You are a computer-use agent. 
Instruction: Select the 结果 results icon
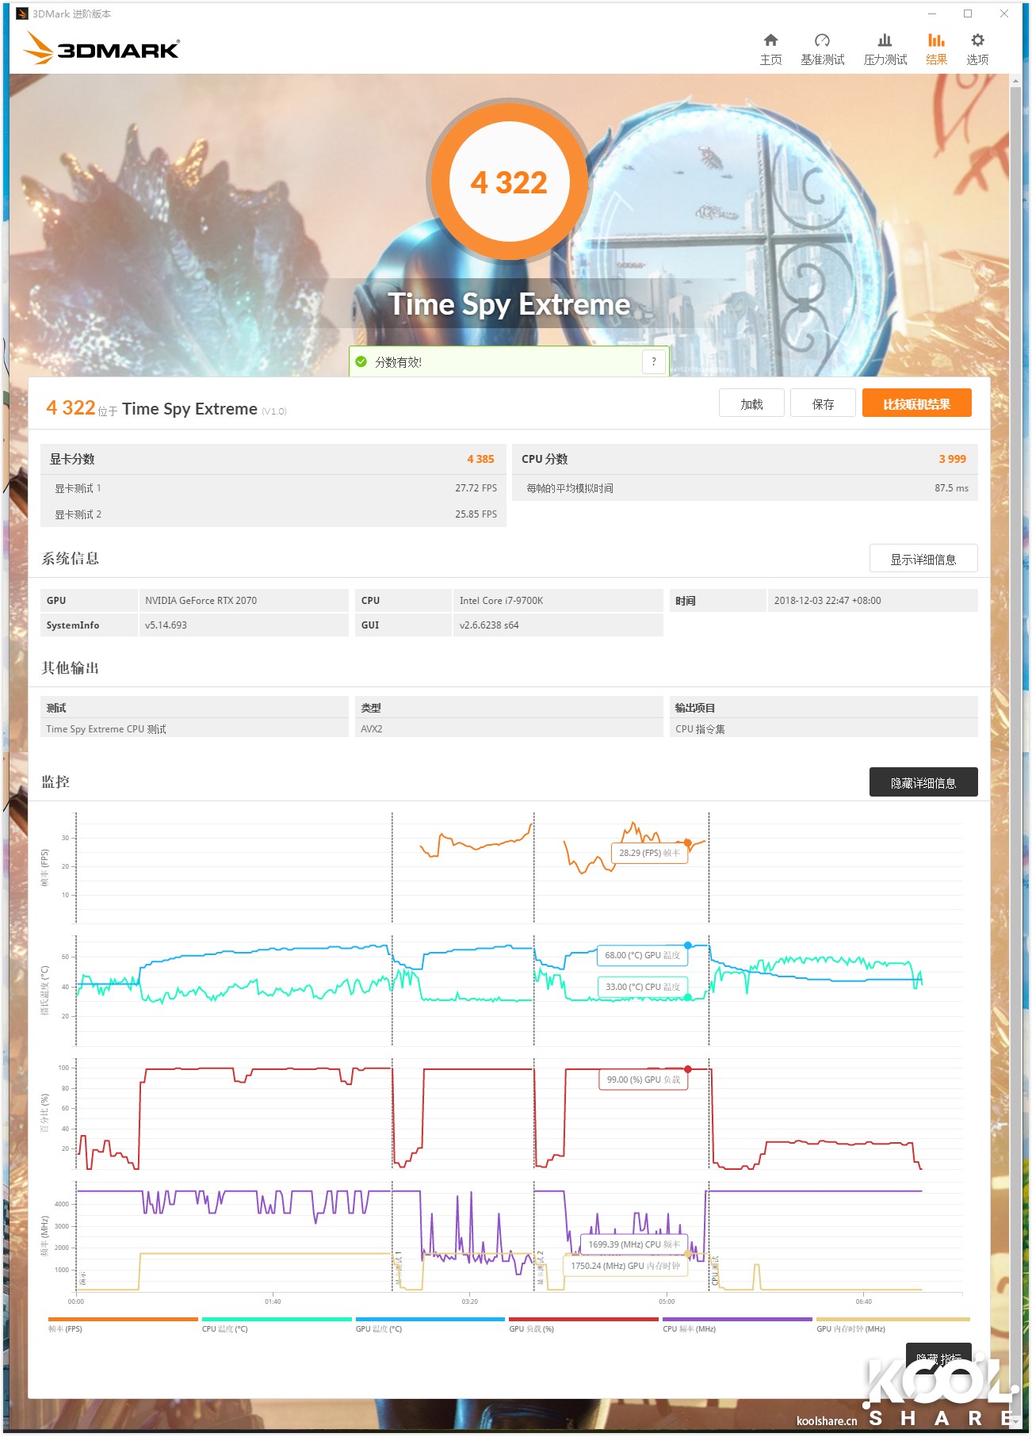click(936, 40)
